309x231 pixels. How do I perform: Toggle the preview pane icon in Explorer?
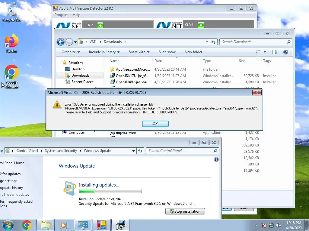pyautogui.click(x=275, y=52)
